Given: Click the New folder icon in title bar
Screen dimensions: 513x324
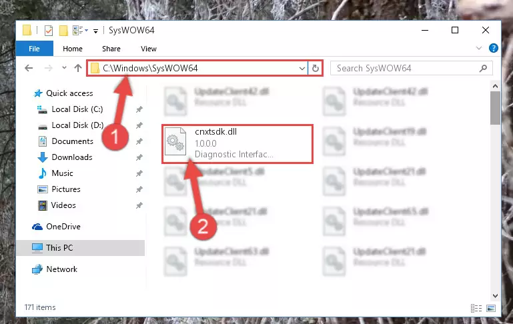Looking at the screenshot, I should [63, 31].
